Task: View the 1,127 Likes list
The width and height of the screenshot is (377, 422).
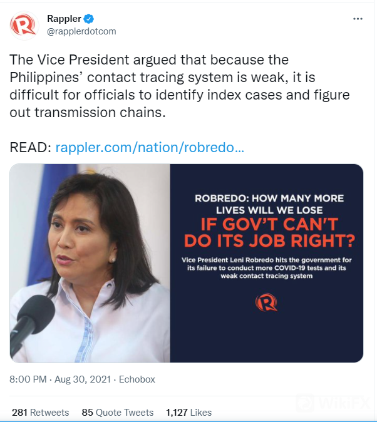Action: (189, 413)
